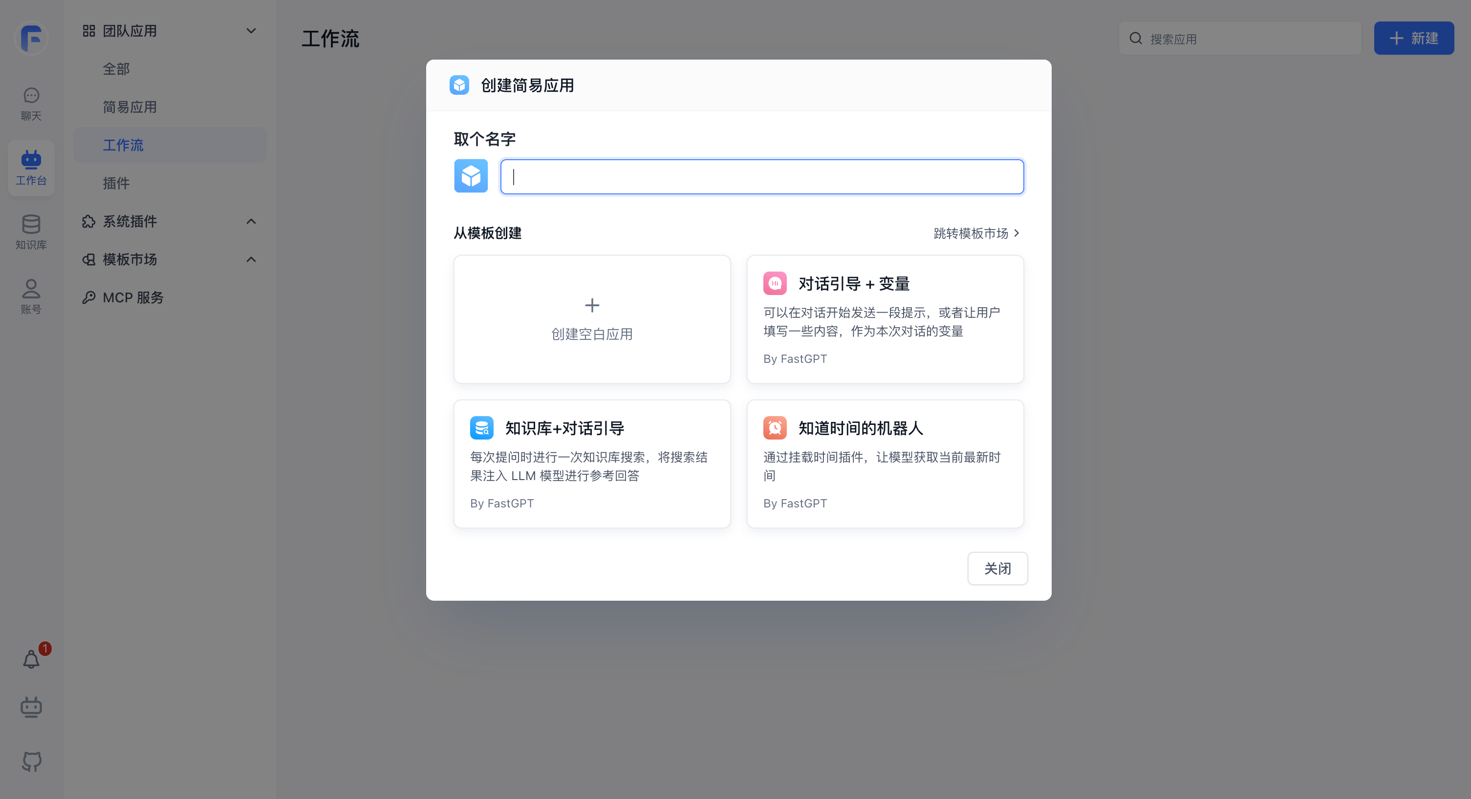
Task: Open the GitHub icon at sidebar bottom
Action: [x=31, y=761]
